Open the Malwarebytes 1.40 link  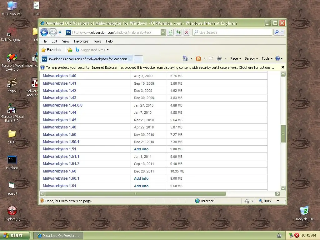[59, 76]
